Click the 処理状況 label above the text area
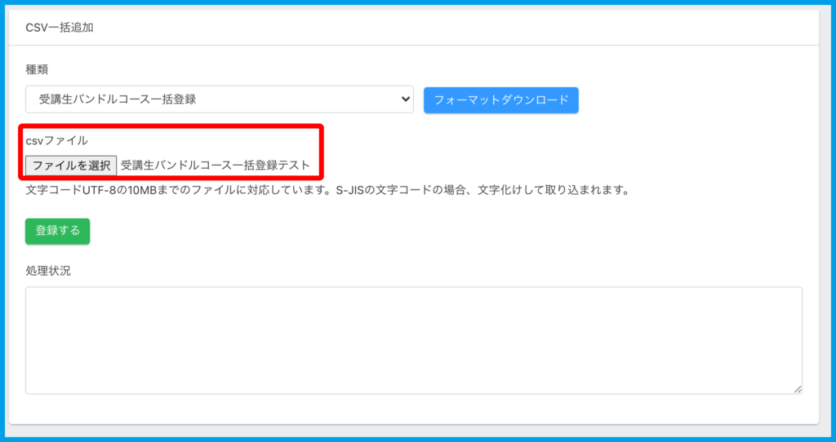 coord(48,271)
